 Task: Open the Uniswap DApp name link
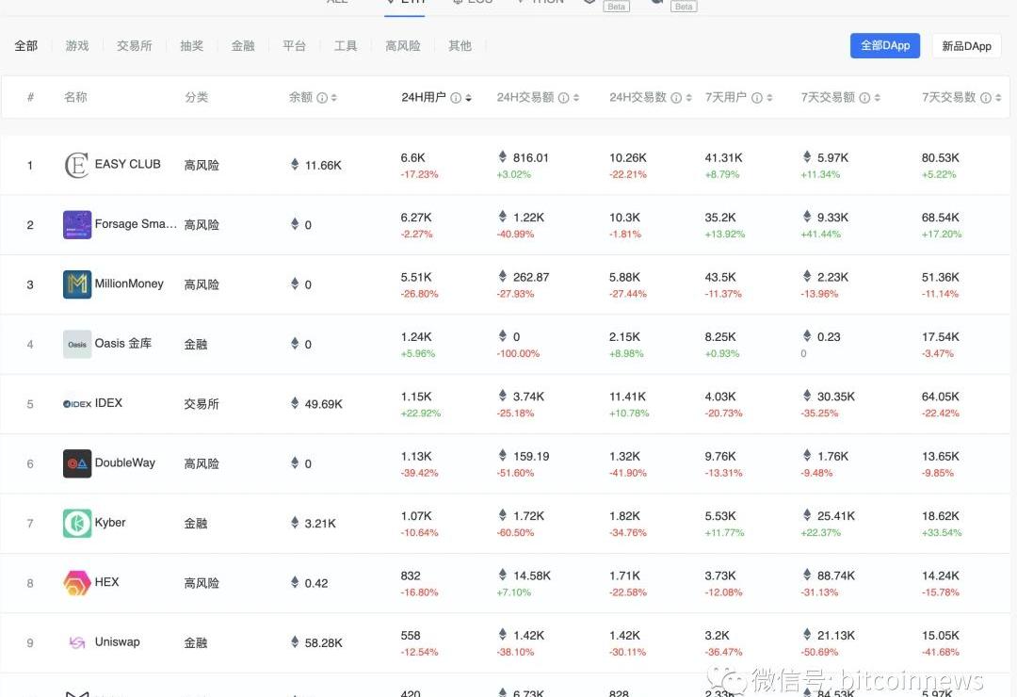click(x=118, y=641)
